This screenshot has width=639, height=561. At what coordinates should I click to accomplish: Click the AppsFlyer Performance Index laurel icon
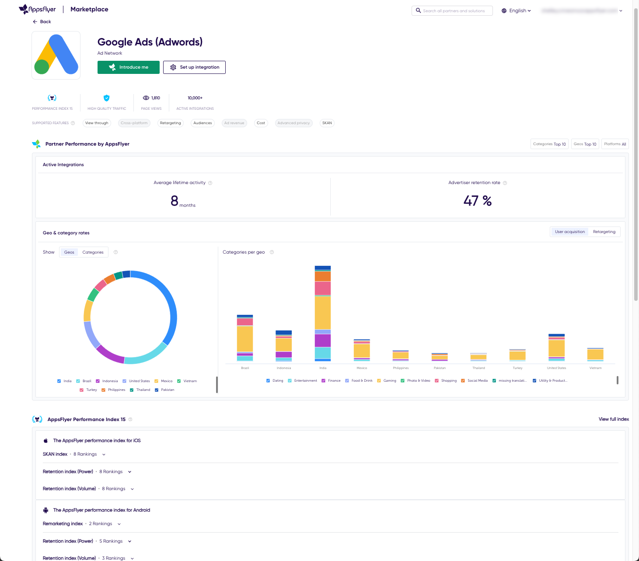tap(37, 419)
